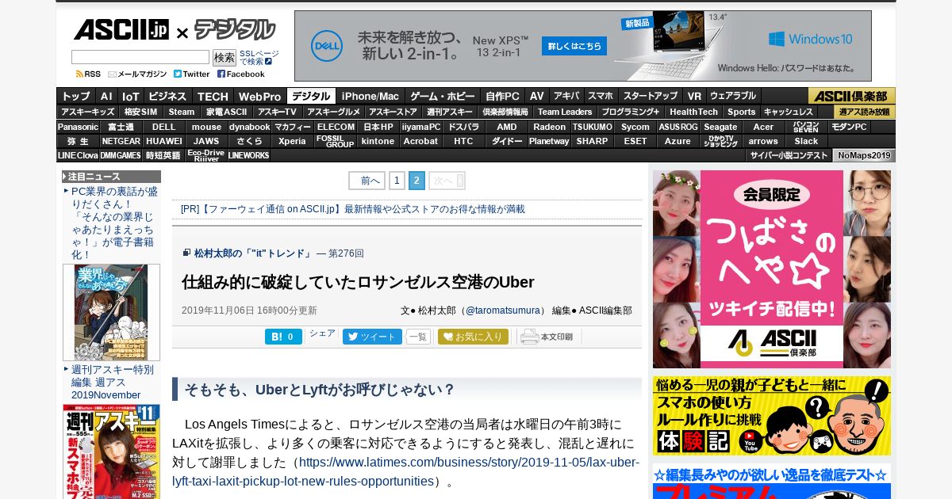Viewport: 952px width, 499px height.
Task: Open the 週刊アスキー特別編集 news link
Action: point(112,382)
